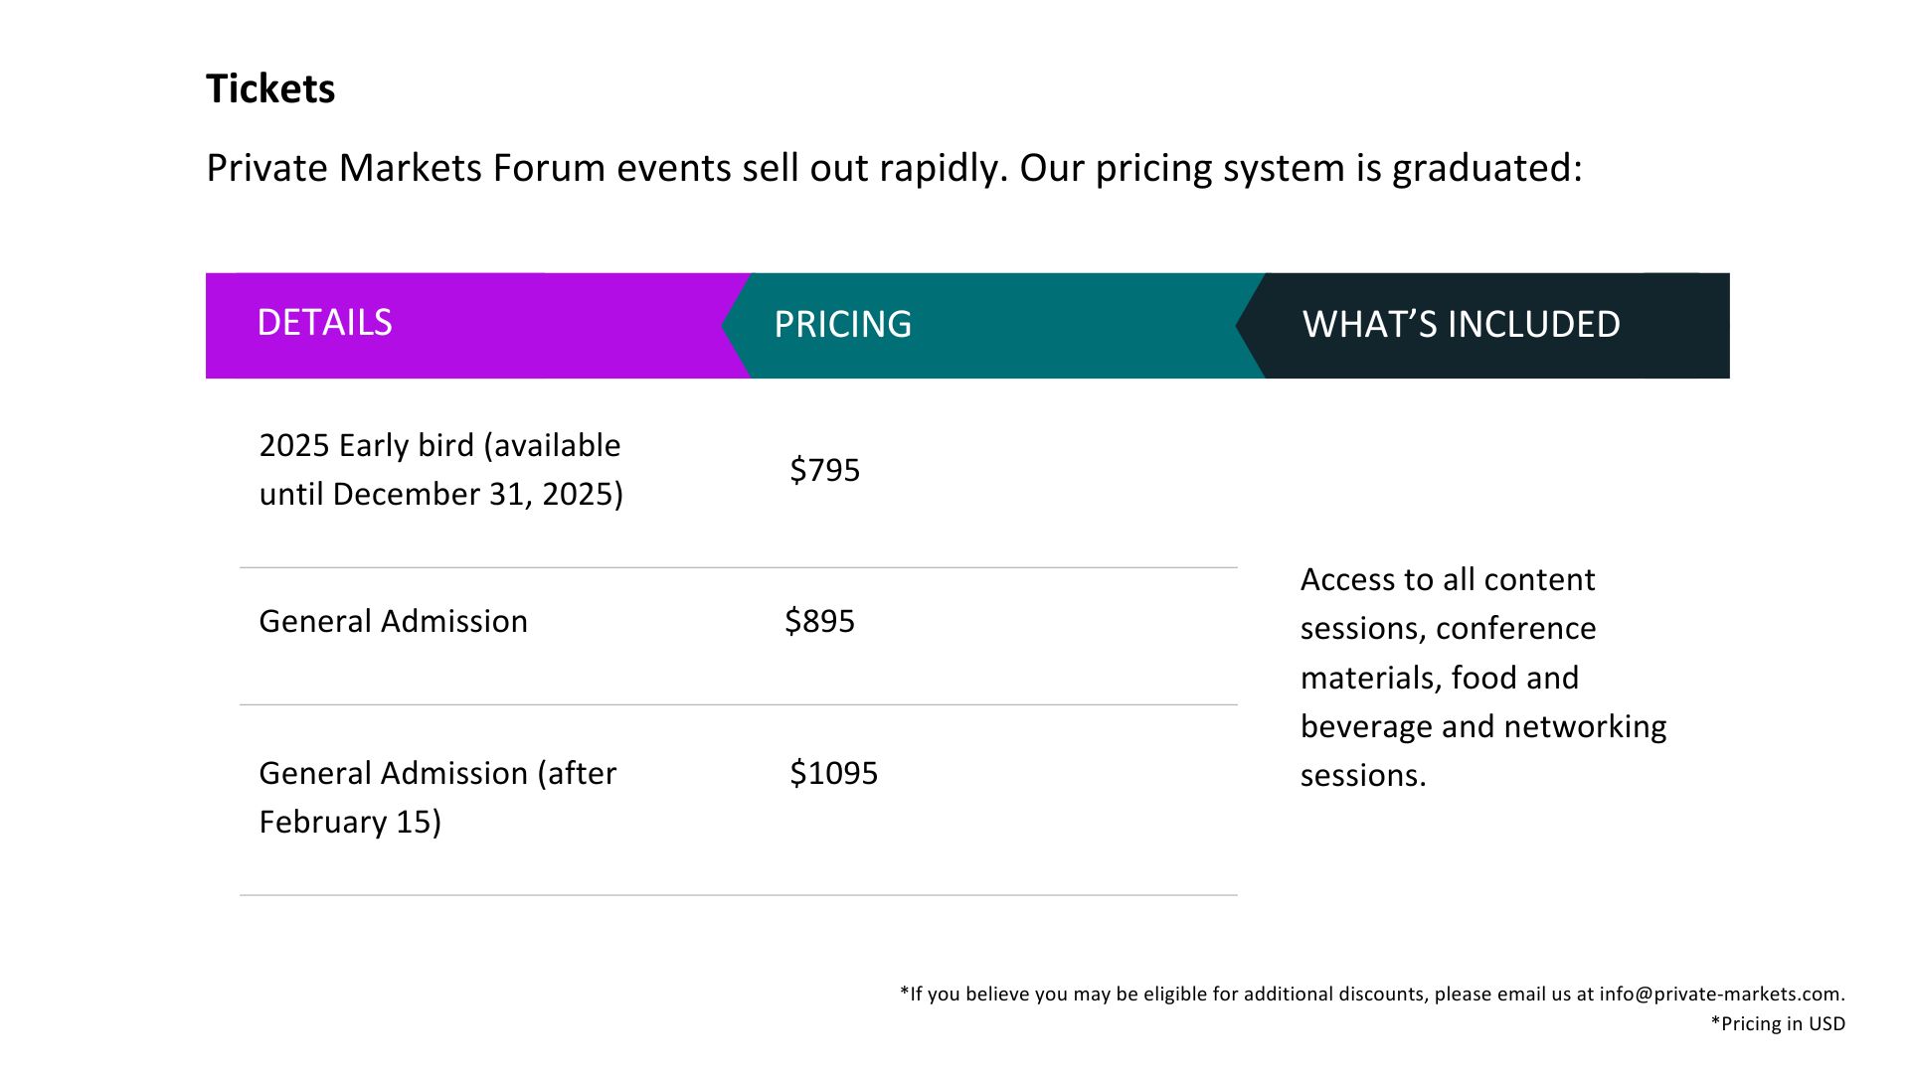Open the info@private-markets.com email link
This screenshot has width=1909, height=1073.
pyautogui.click(x=1719, y=995)
